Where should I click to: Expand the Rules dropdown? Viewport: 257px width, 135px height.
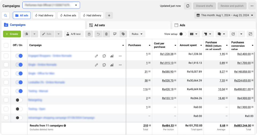point(137,34)
